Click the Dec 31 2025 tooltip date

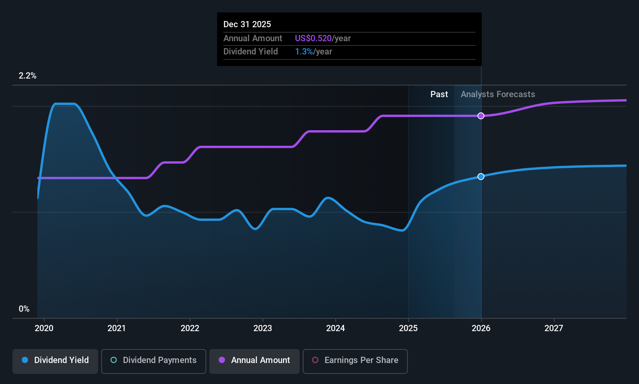pyautogui.click(x=247, y=24)
